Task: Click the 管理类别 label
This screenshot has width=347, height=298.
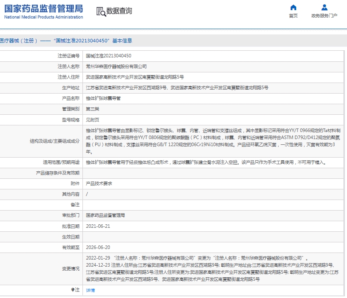Action: [71, 109]
